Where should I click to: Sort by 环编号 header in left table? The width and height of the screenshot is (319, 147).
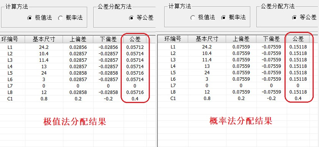(x=12, y=39)
